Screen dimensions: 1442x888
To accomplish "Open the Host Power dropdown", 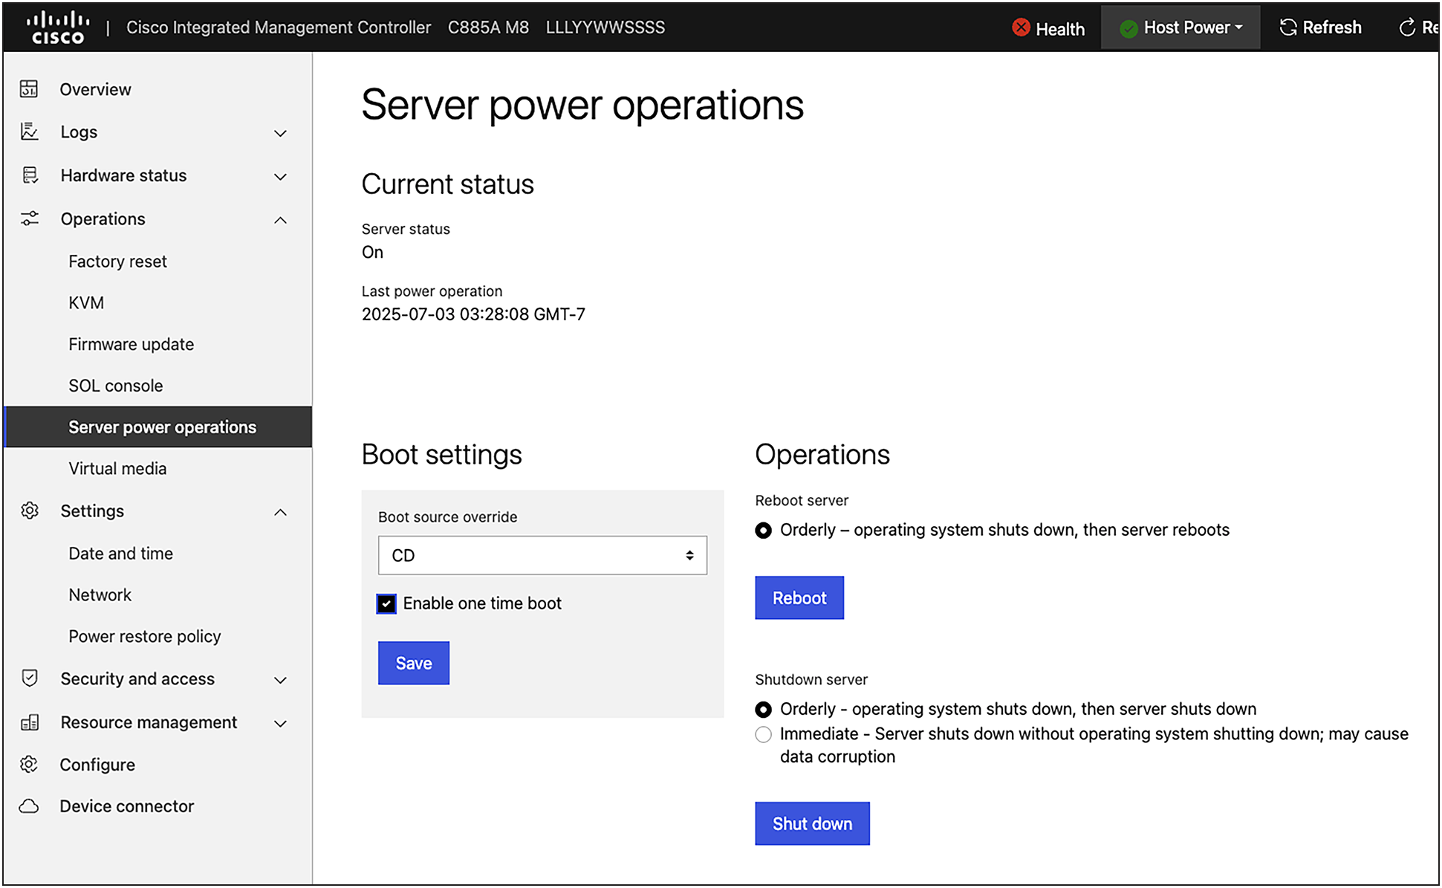I will (1180, 27).
